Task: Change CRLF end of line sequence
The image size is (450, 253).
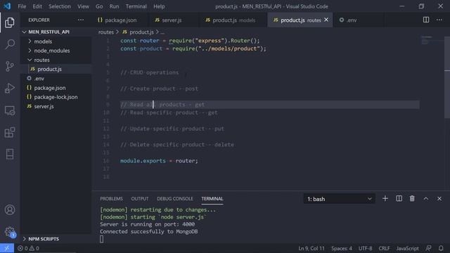Action: (384, 248)
